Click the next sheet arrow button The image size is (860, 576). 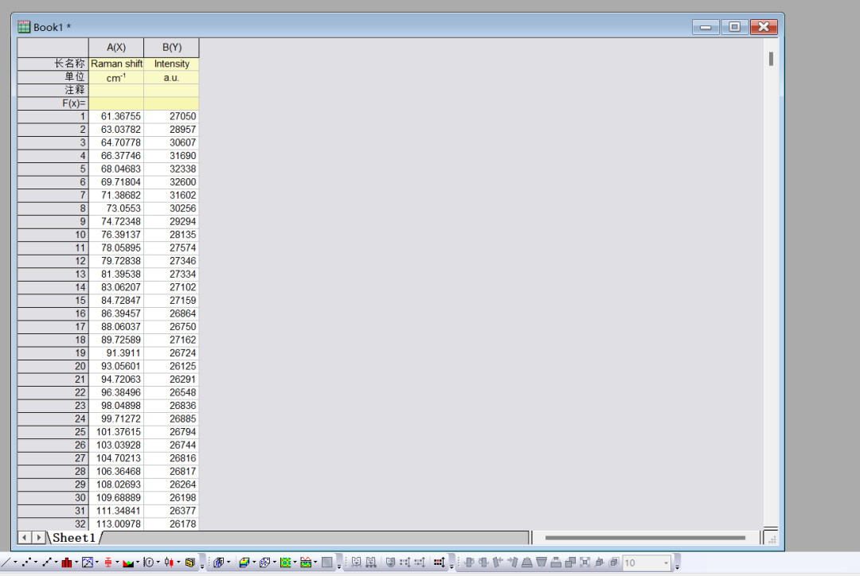(x=39, y=538)
